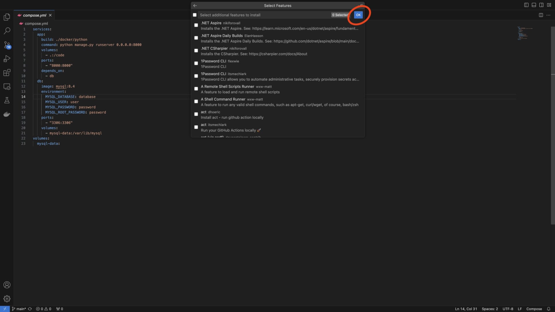Change language mode Compose in status bar
555x312 pixels.
(x=534, y=309)
